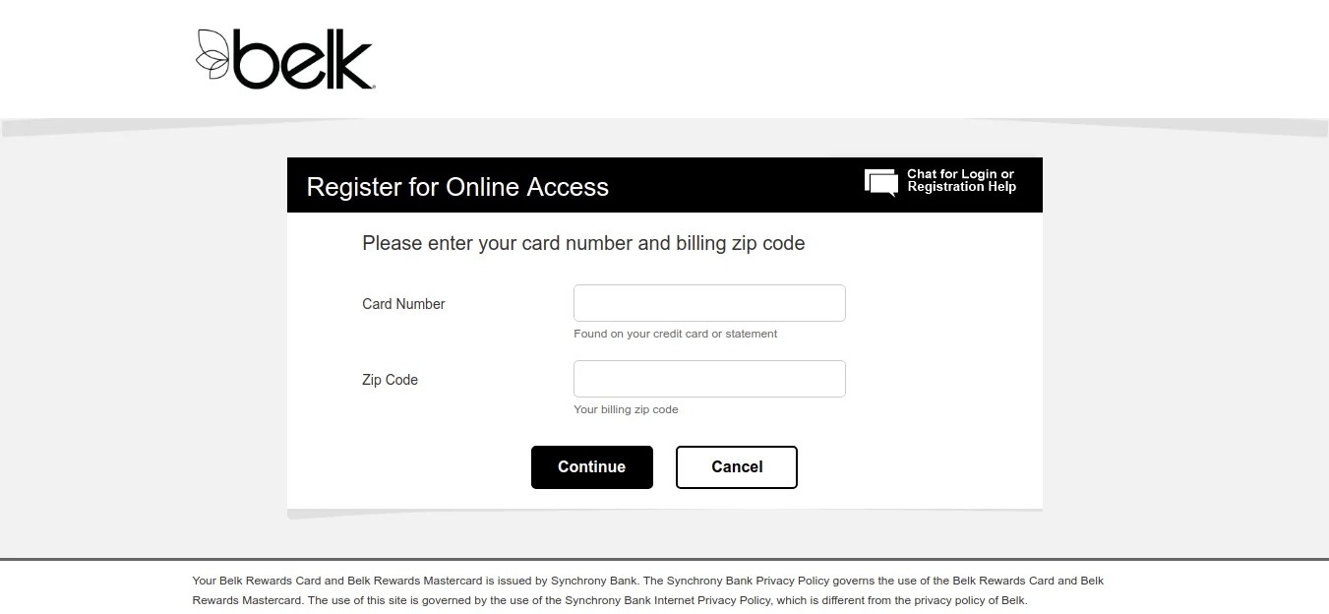Focus the Card Number input field
Screen dimensions: 1329x614
[708, 303]
